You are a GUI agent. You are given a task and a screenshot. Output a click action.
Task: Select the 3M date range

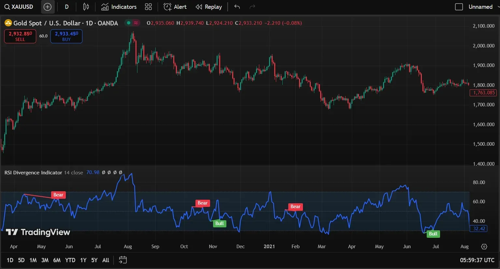click(x=45, y=260)
